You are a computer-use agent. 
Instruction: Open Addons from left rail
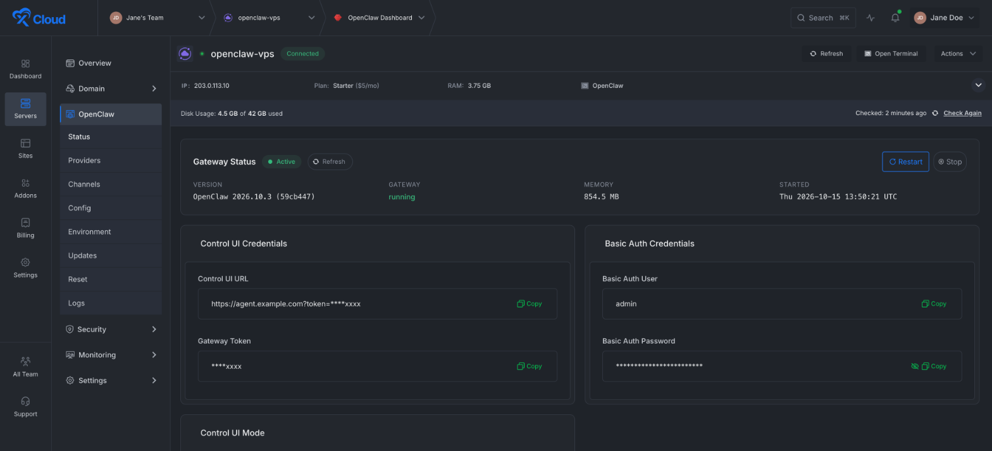(x=25, y=188)
